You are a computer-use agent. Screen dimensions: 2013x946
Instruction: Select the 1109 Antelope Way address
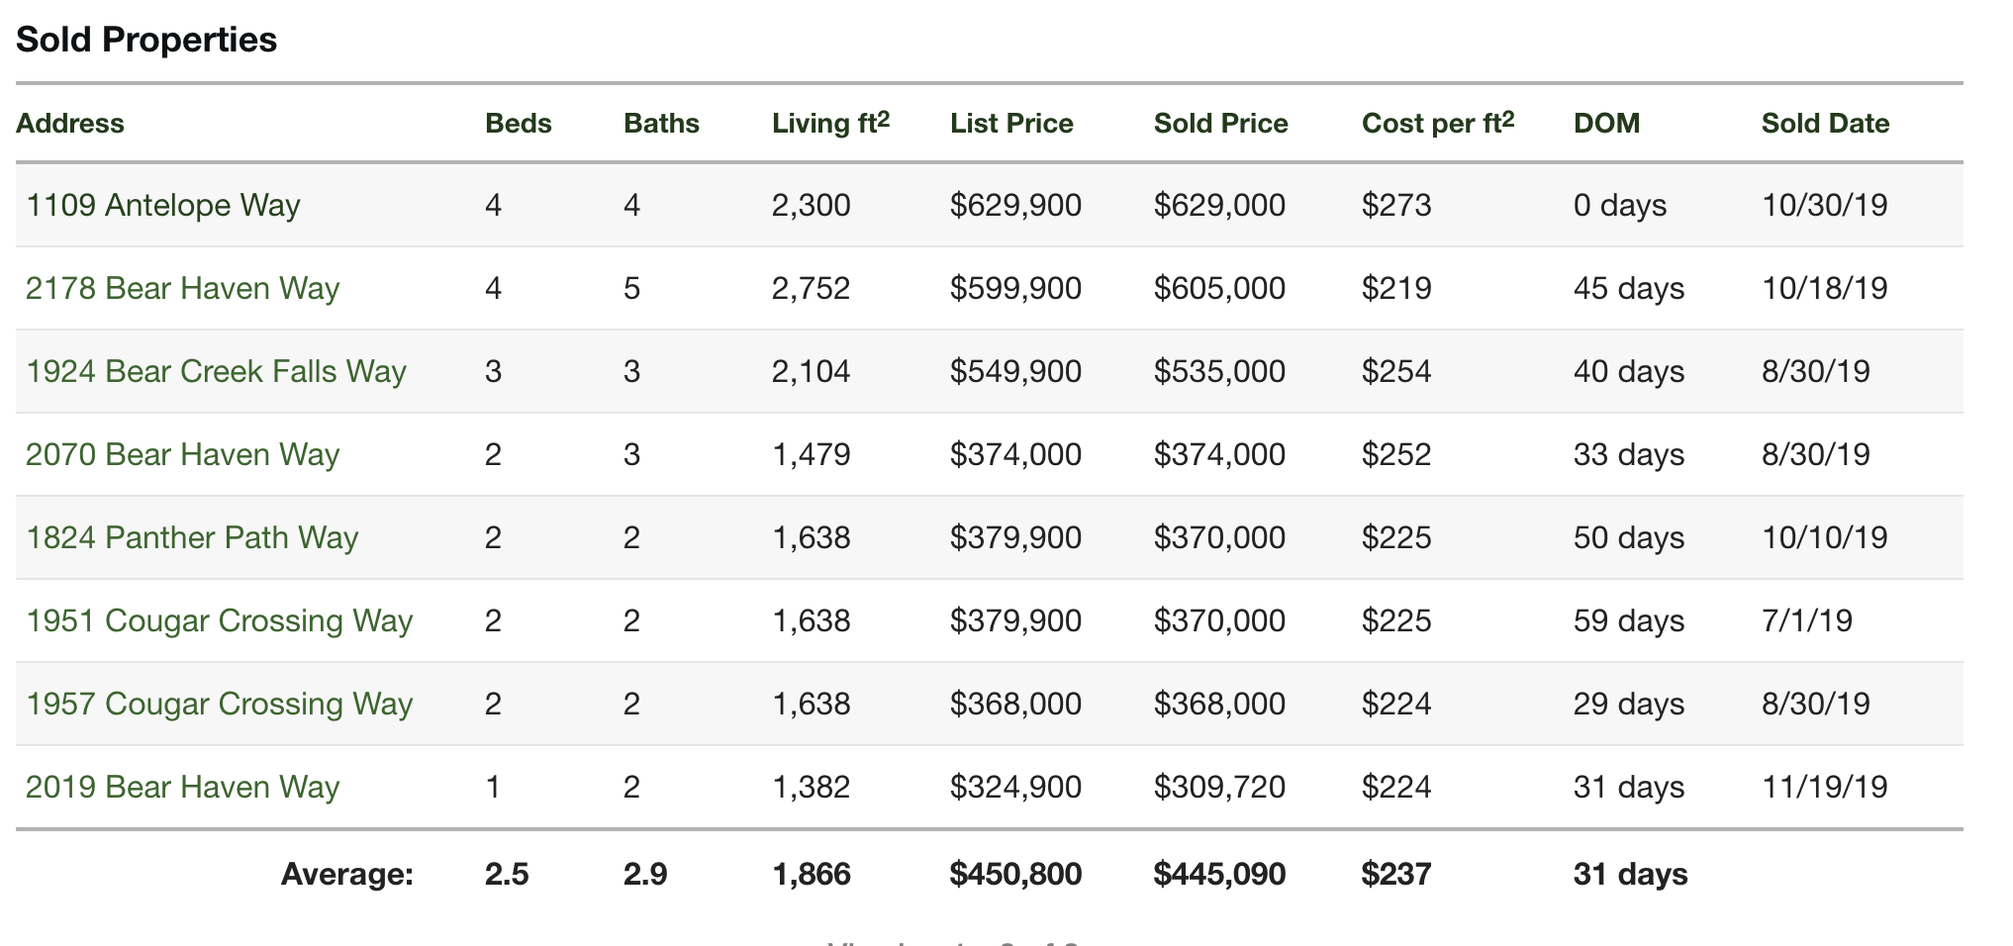[163, 205]
